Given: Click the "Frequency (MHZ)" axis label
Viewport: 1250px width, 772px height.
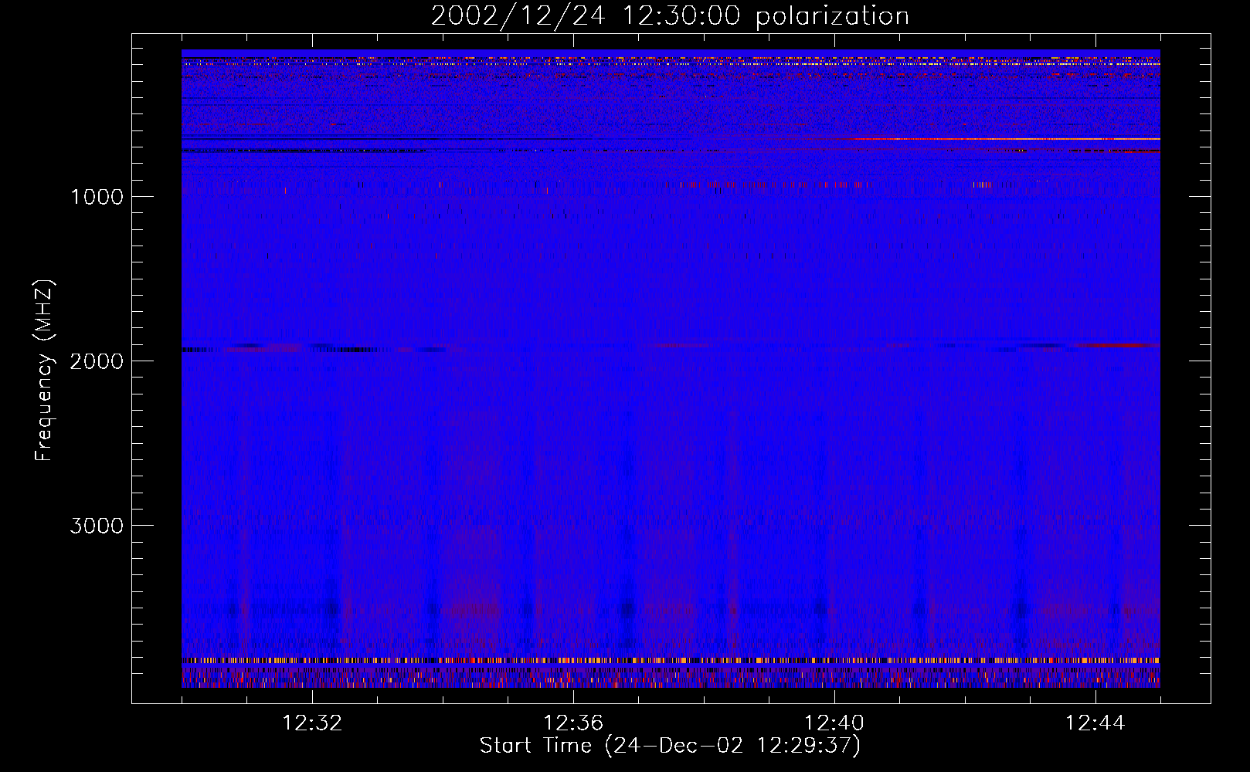Looking at the screenshot, I should coord(45,371).
